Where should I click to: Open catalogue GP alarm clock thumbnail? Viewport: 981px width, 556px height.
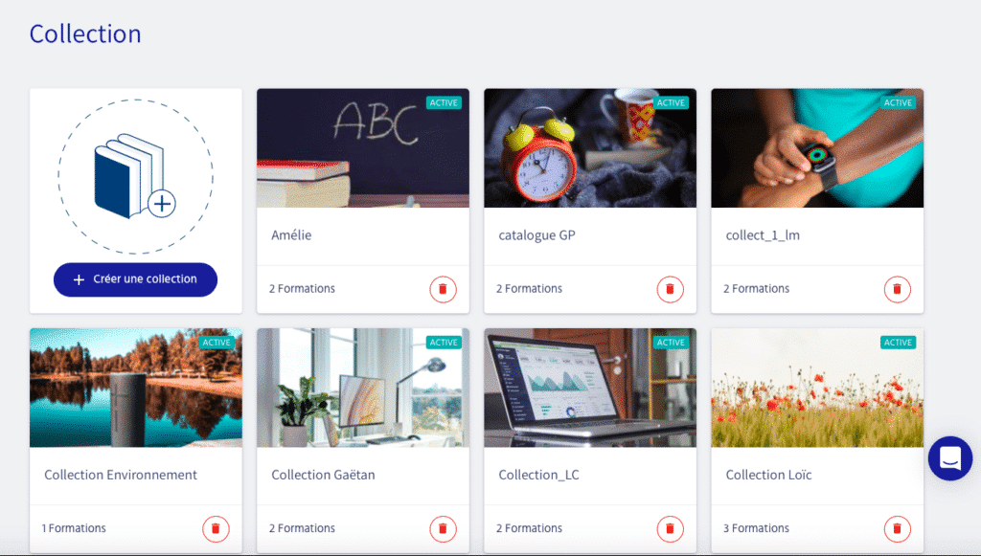590,148
